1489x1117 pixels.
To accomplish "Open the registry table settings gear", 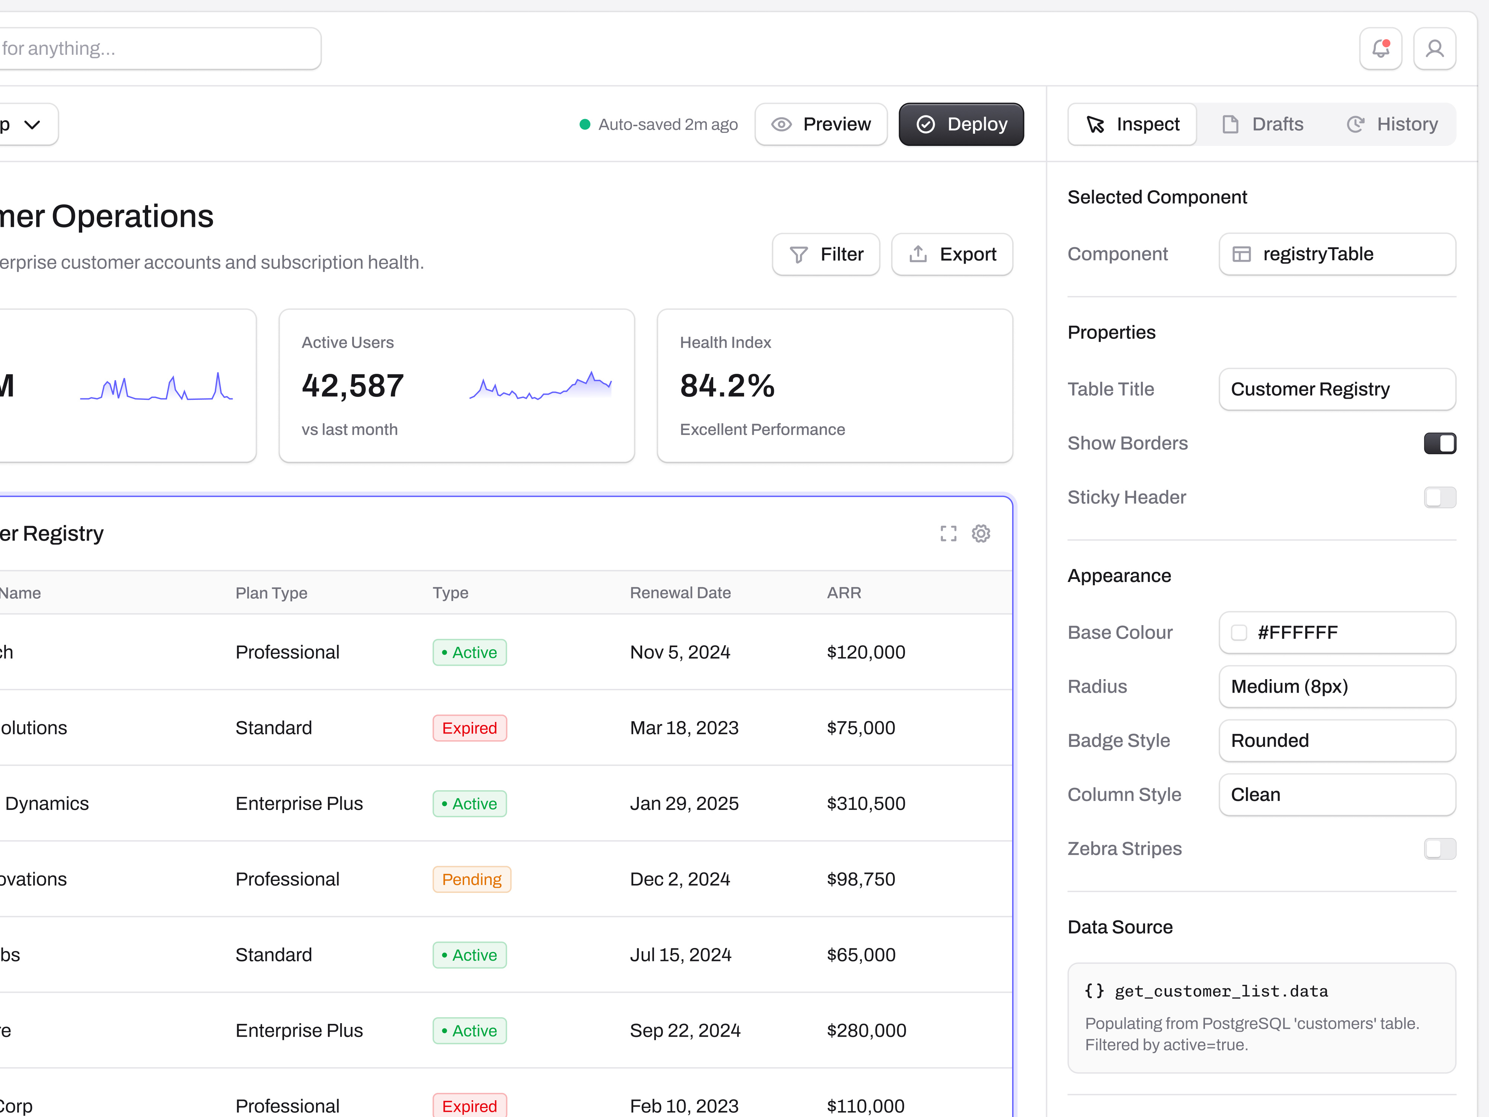I will pyautogui.click(x=981, y=534).
